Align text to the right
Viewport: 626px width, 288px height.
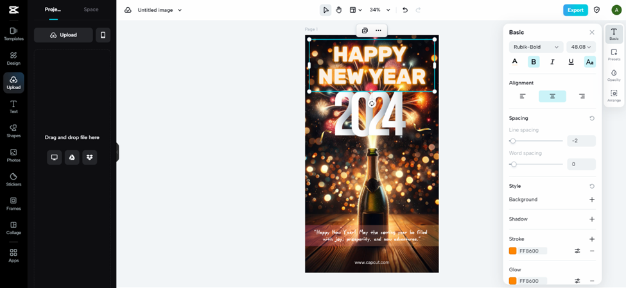pyautogui.click(x=582, y=96)
